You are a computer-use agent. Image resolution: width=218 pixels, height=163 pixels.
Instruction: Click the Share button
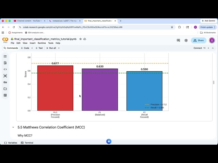(x=199, y=40)
